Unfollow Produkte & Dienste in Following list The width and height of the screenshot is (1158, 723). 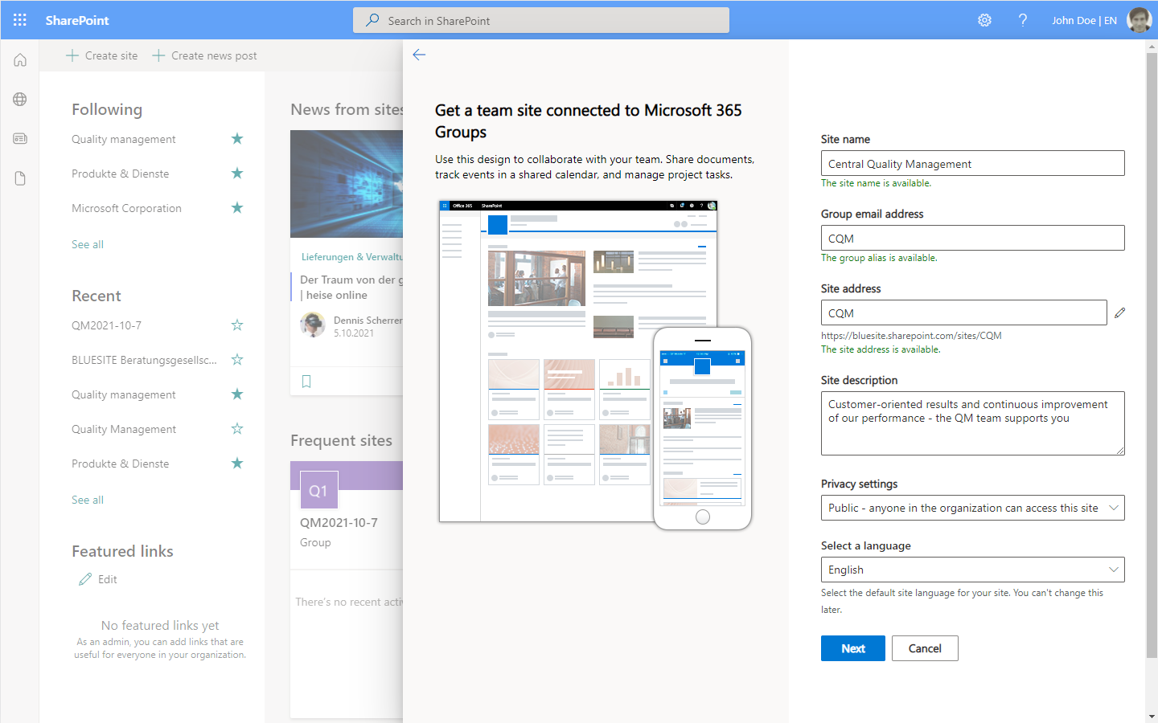click(x=237, y=174)
